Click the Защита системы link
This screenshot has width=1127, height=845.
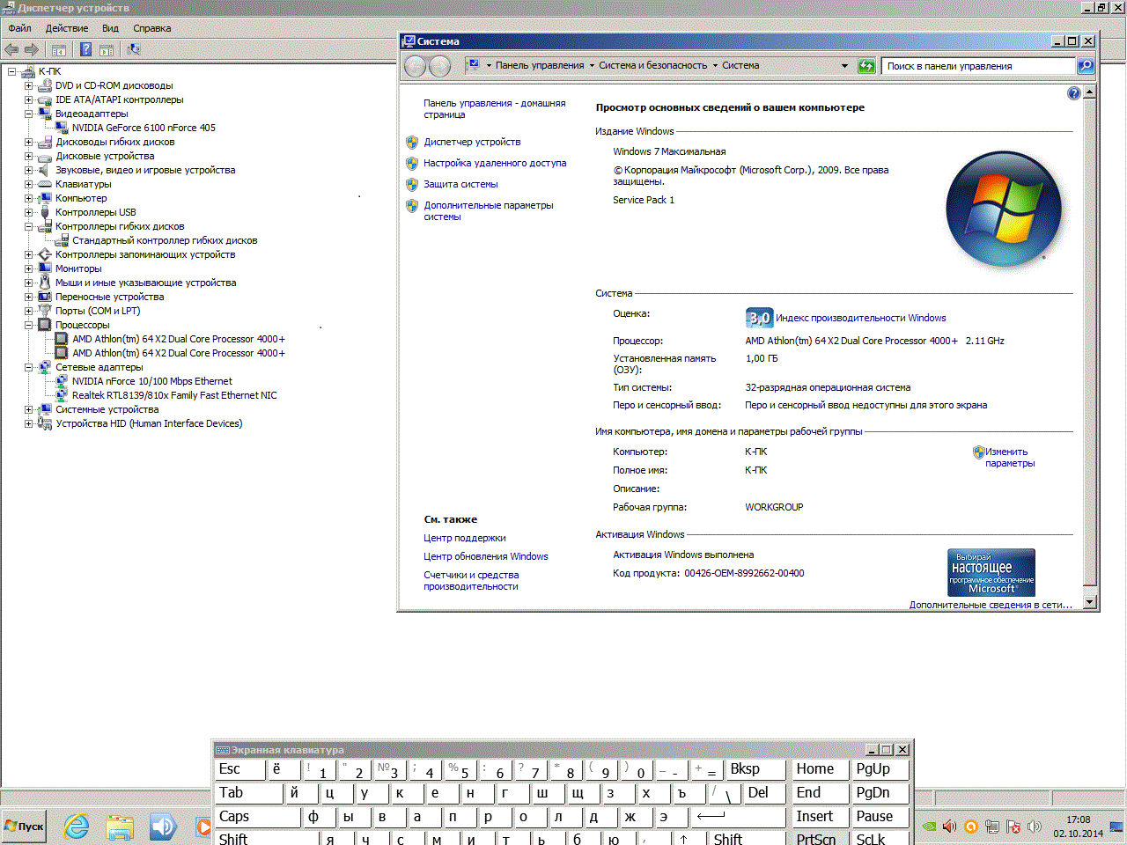point(460,184)
